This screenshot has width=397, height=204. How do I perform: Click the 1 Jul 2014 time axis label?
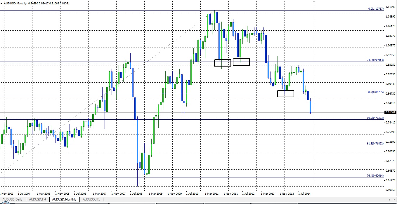tap(304, 193)
